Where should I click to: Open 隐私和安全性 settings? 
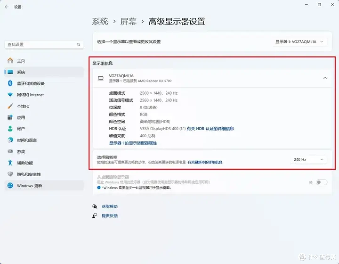click(44, 174)
